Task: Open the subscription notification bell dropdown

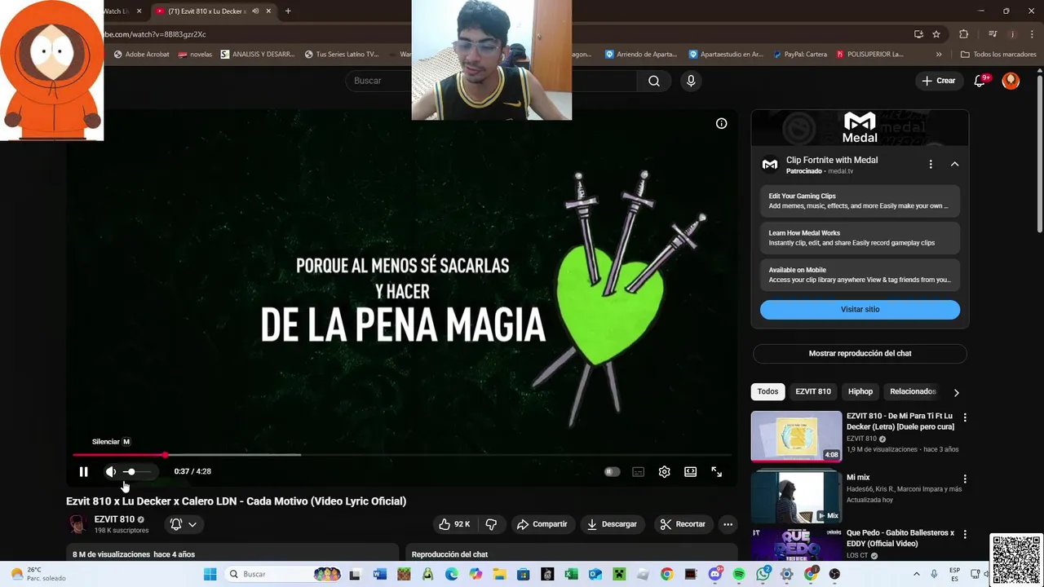Action: tap(184, 524)
